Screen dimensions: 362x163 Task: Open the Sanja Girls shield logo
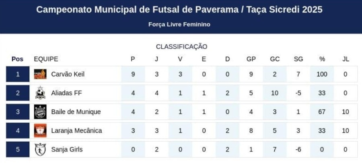tap(40, 149)
